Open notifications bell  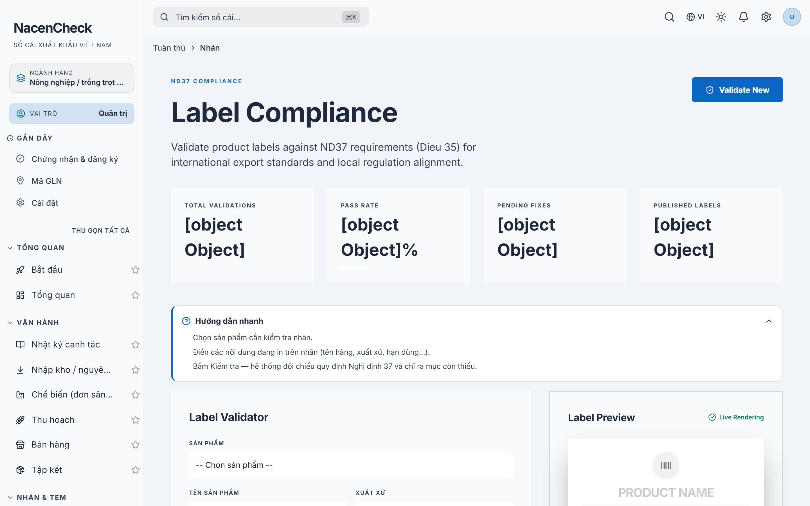[743, 17]
